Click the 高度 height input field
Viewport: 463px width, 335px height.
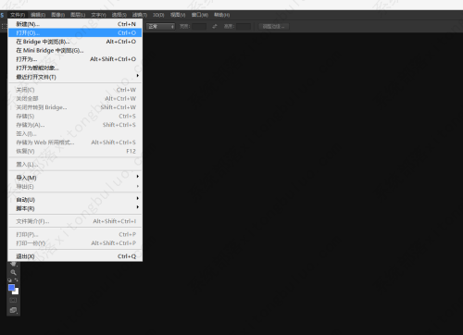(x=244, y=27)
